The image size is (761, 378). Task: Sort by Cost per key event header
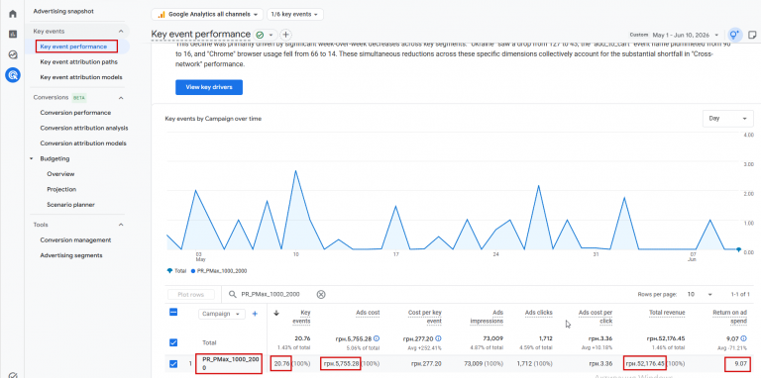point(425,317)
